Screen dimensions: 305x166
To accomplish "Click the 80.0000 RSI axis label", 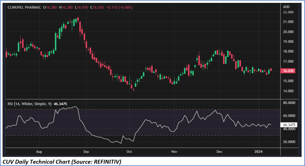I will [x=289, y=103].
